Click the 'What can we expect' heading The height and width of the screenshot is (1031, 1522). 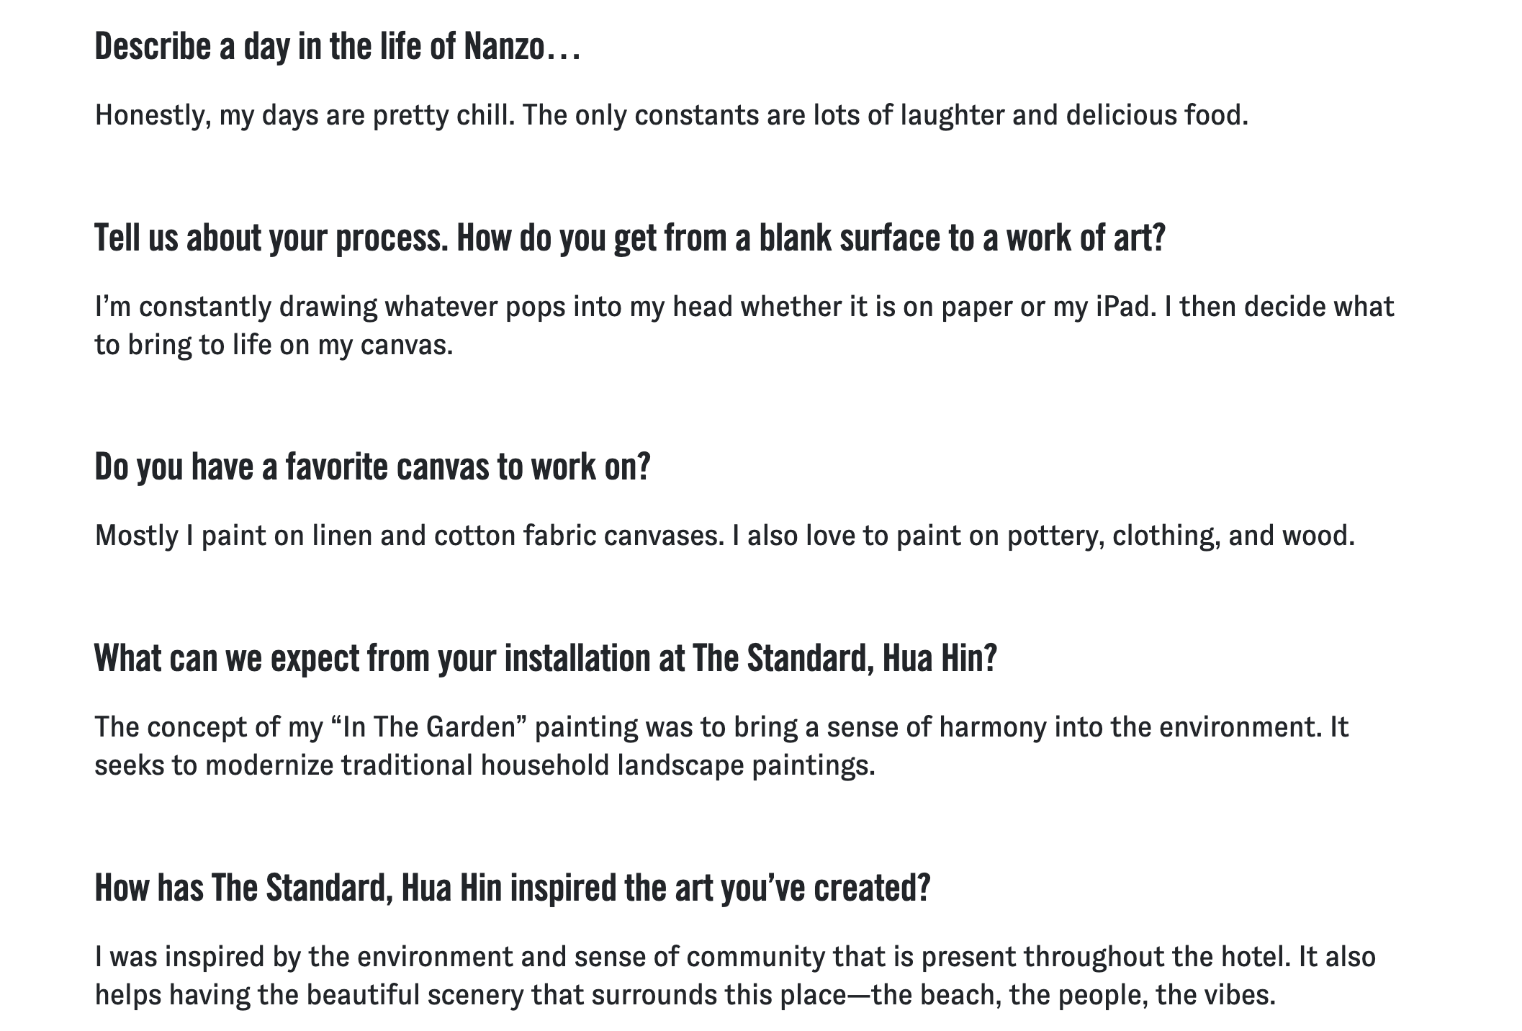point(545,658)
